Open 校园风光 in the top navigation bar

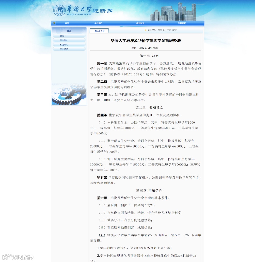[x=140, y=23]
